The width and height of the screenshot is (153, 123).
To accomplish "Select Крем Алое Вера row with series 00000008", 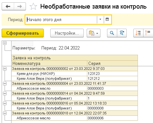I will pos(49,108).
